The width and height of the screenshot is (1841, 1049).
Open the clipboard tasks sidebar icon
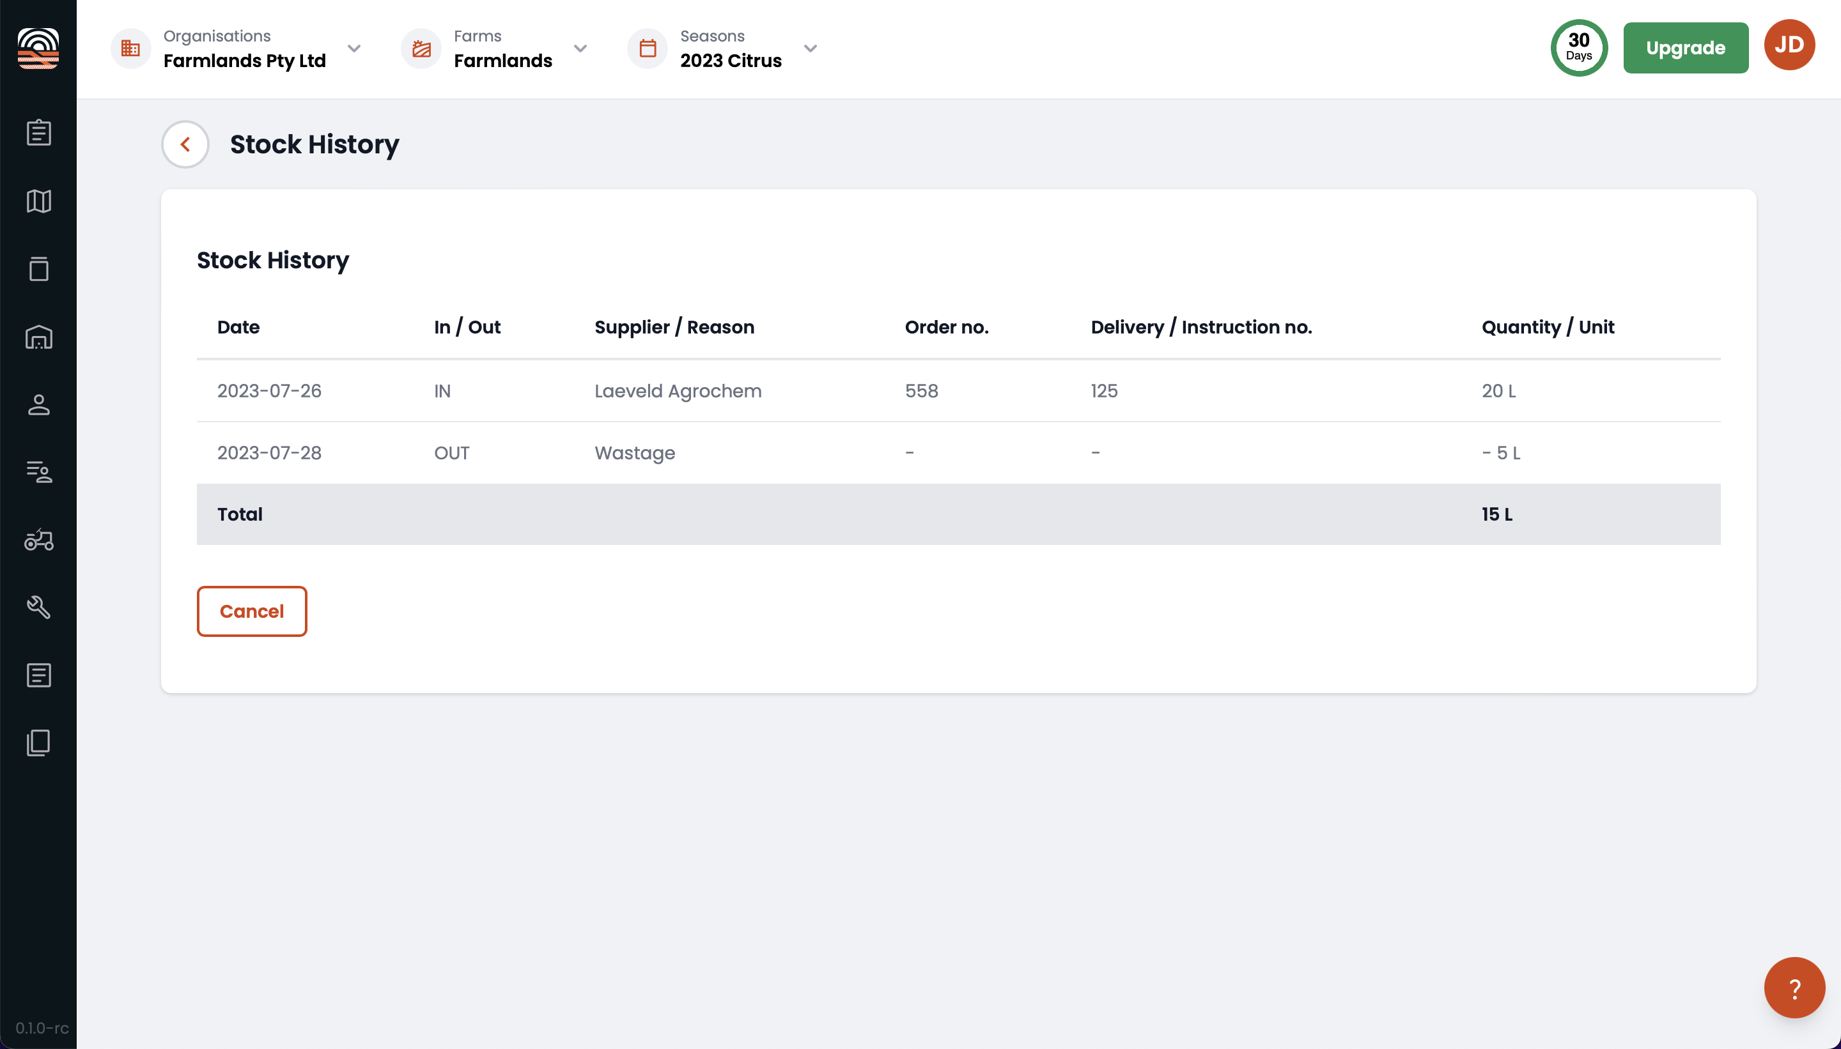pyautogui.click(x=39, y=133)
